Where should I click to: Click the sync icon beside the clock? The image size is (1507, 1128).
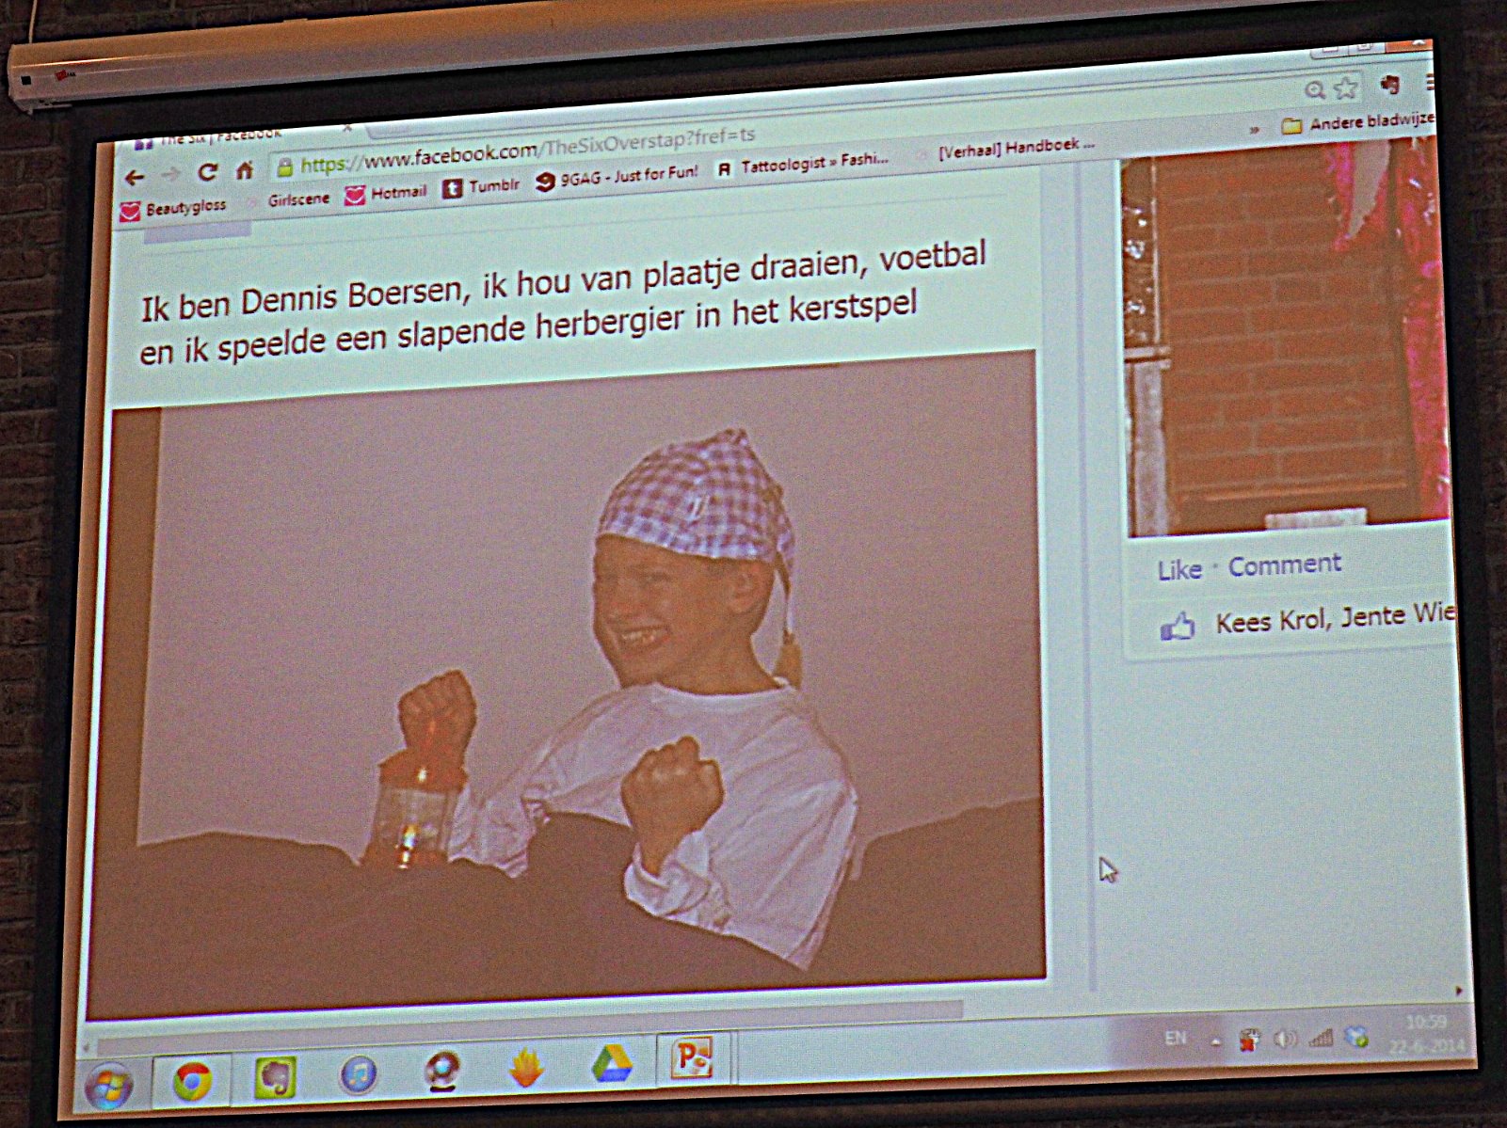(1356, 1036)
